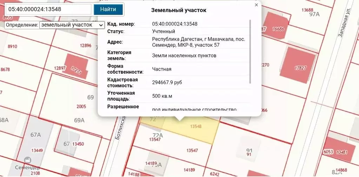Select red building 17827 on map
359x177 pixels.
(x=298, y=66)
